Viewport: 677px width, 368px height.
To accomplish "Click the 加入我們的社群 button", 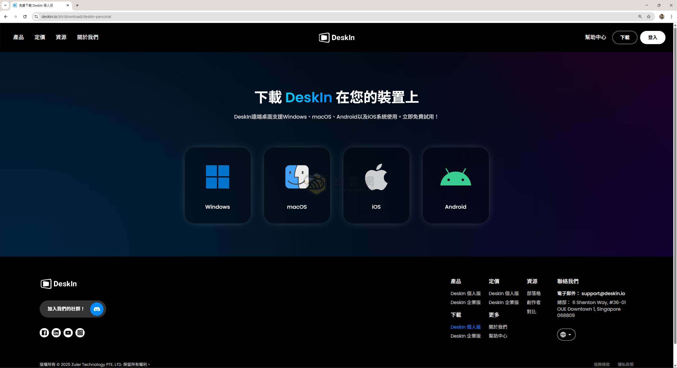I will pyautogui.click(x=73, y=309).
